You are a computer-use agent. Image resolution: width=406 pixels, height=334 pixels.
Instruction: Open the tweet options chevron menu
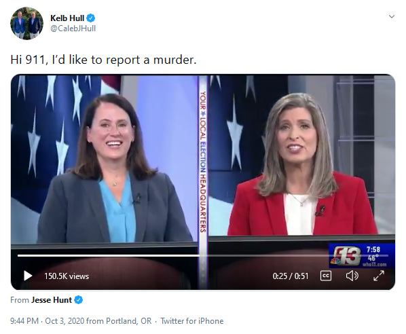pos(392,16)
